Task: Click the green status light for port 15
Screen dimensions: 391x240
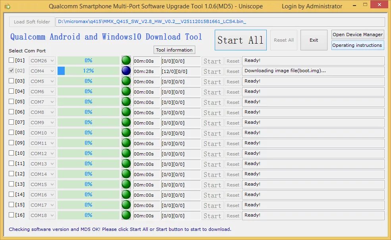Action: [126, 205]
